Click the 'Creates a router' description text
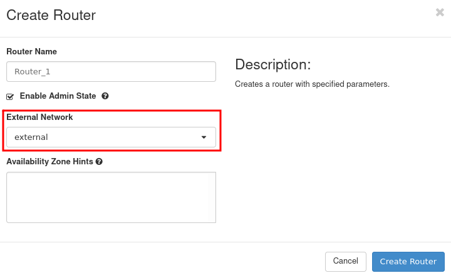The image size is (451, 278). (x=312, y=84)
